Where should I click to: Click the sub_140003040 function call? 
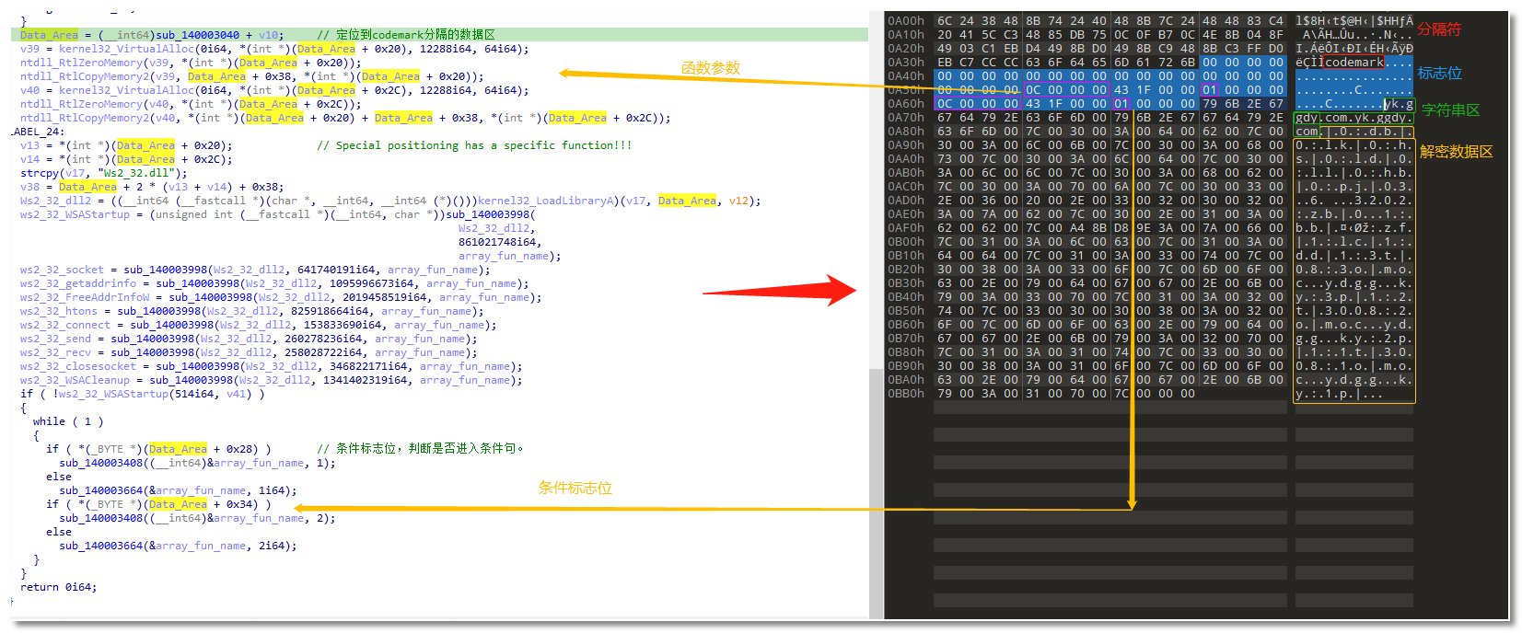click(x=197, y=35)
